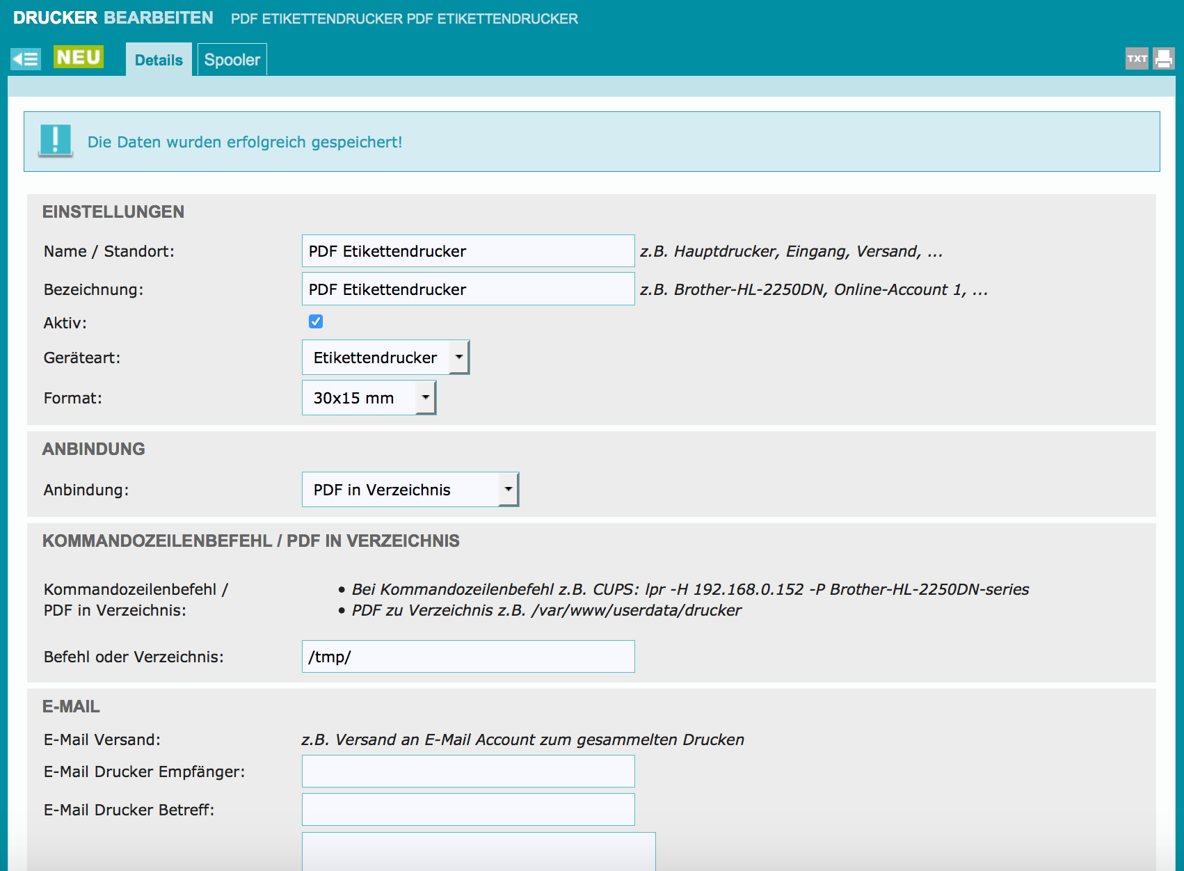Focus the Bezeichnung text field

[468, 289]
